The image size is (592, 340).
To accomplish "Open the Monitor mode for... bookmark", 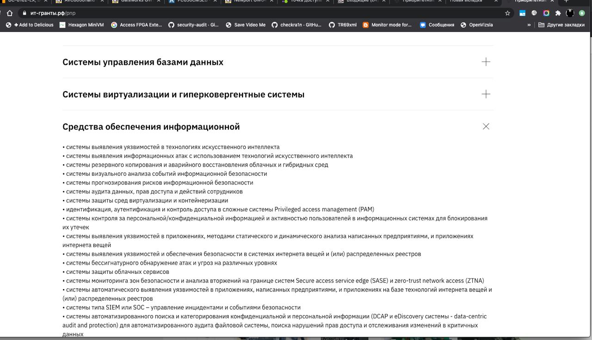I will point(387,25).
